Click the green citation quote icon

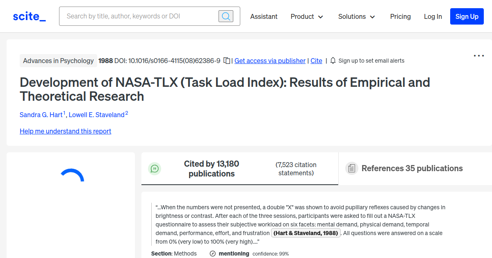click(155, 168)
